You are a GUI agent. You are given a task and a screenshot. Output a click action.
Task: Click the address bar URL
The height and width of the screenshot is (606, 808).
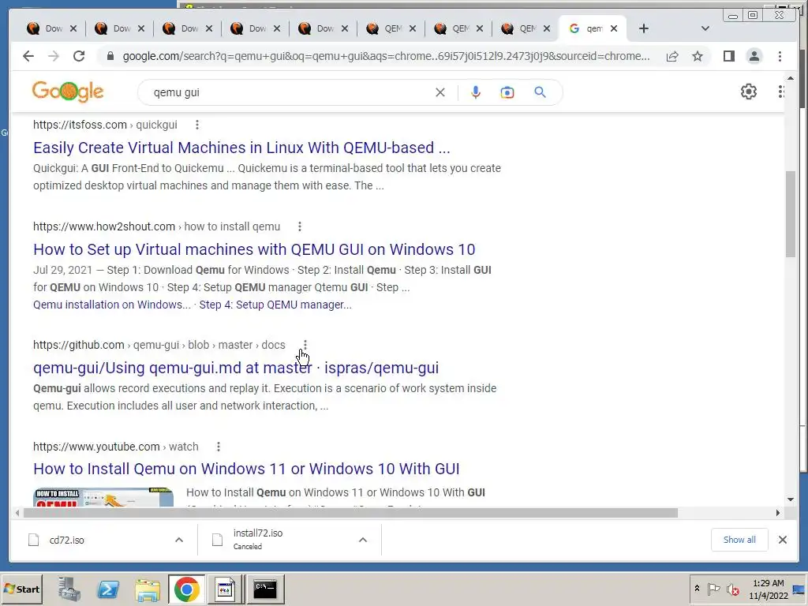tap(386, 56)
